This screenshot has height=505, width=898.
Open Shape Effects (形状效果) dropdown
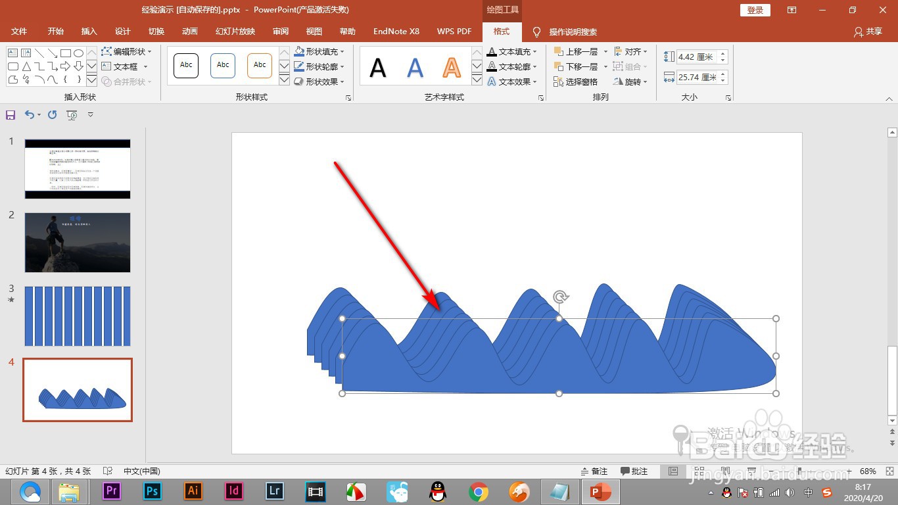pos(319,82)
